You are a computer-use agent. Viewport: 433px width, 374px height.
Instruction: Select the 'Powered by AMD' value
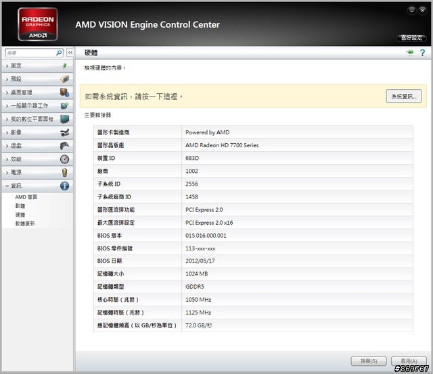pos(208,132)
